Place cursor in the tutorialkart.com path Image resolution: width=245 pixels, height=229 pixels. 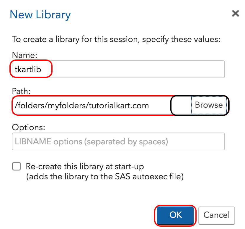point(89,105)
